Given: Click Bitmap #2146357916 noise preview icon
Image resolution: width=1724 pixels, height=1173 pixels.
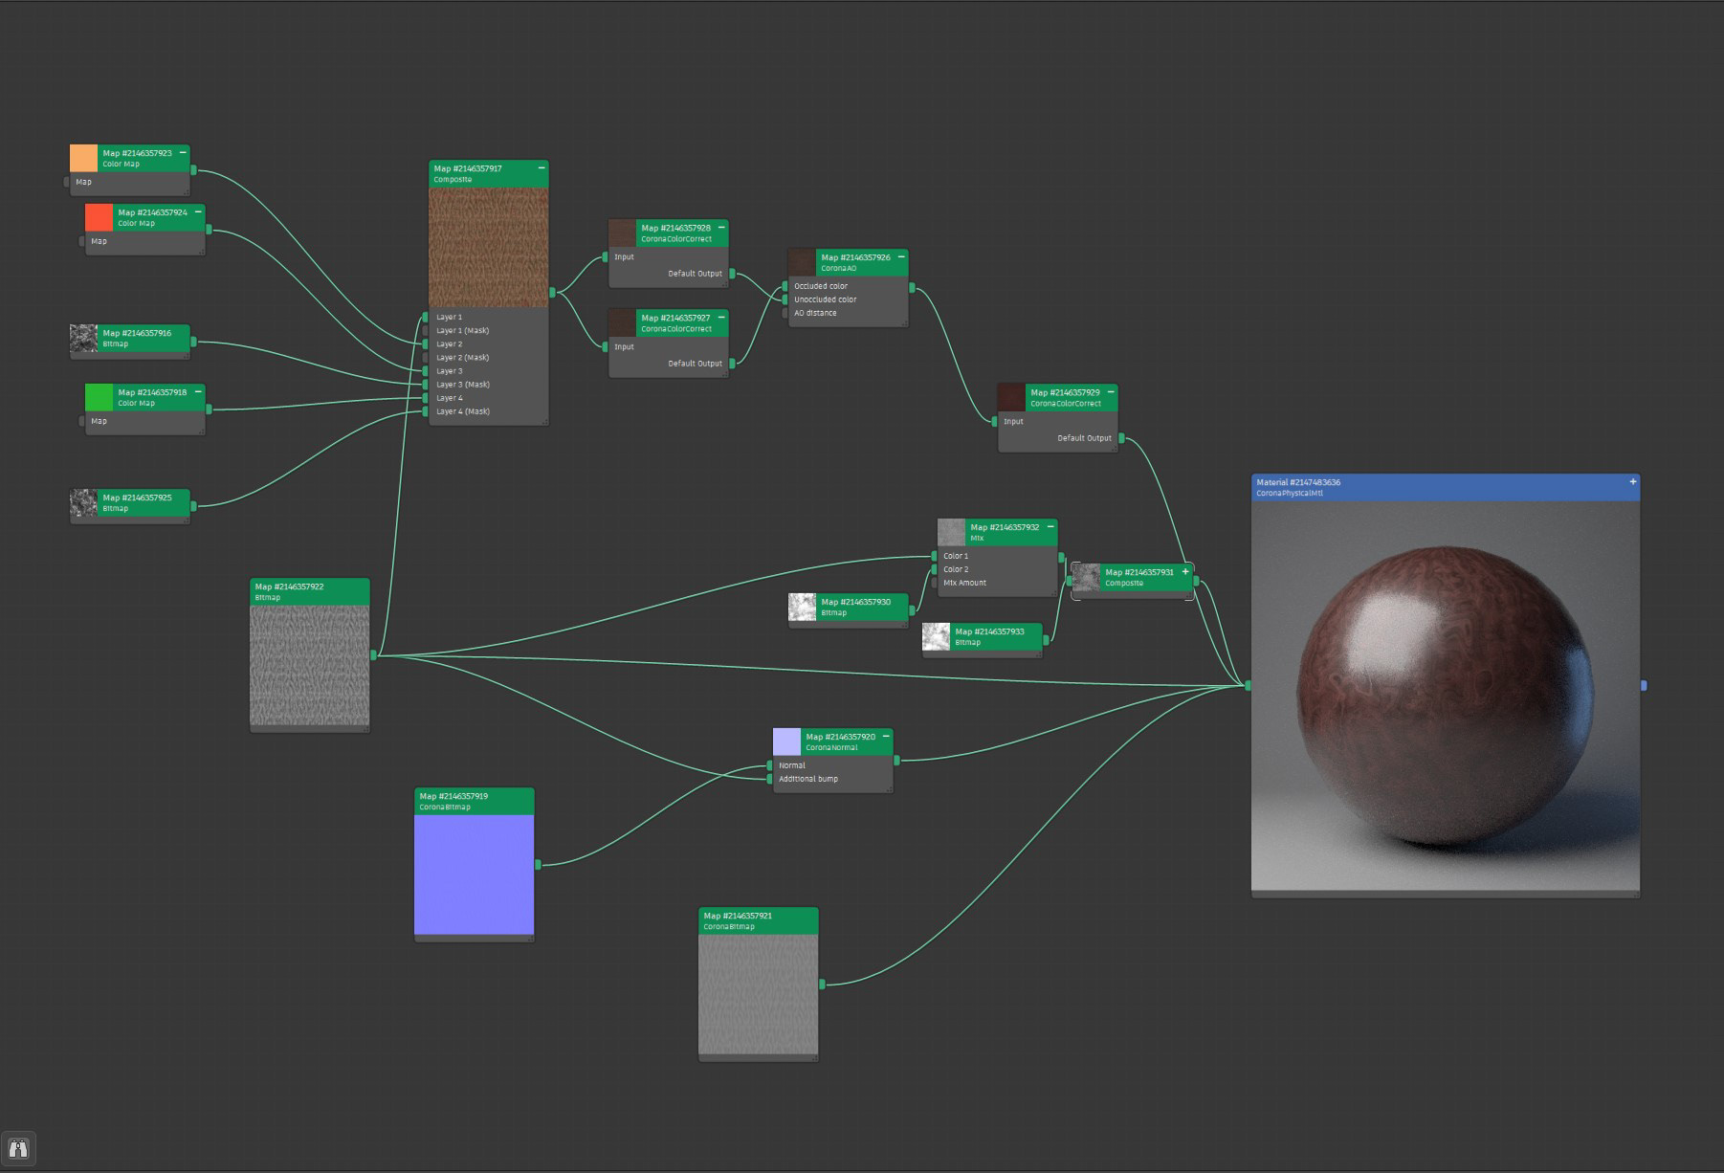Looking at the screenshot, I should (x=84, y=338).
